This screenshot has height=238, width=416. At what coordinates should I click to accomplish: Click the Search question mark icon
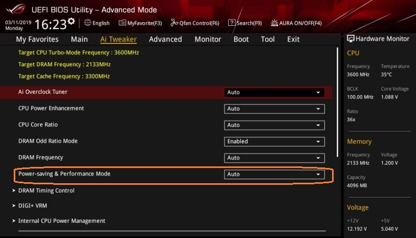[231, 23]
